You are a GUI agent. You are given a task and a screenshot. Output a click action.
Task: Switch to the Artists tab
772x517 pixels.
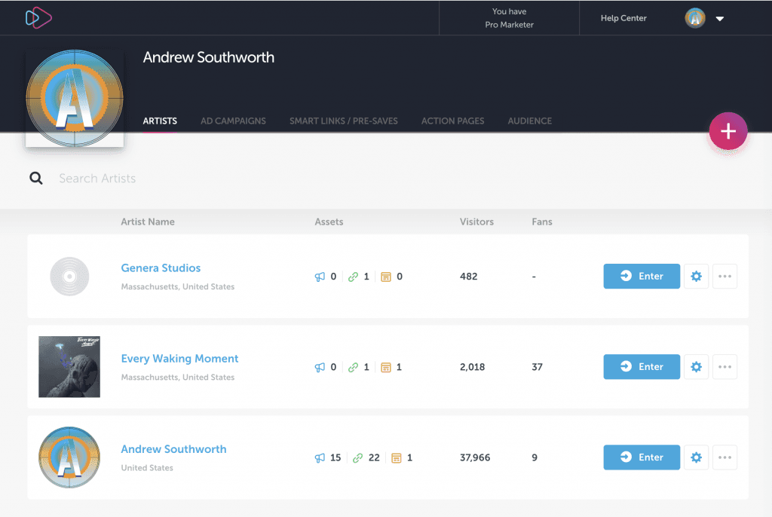160,121
